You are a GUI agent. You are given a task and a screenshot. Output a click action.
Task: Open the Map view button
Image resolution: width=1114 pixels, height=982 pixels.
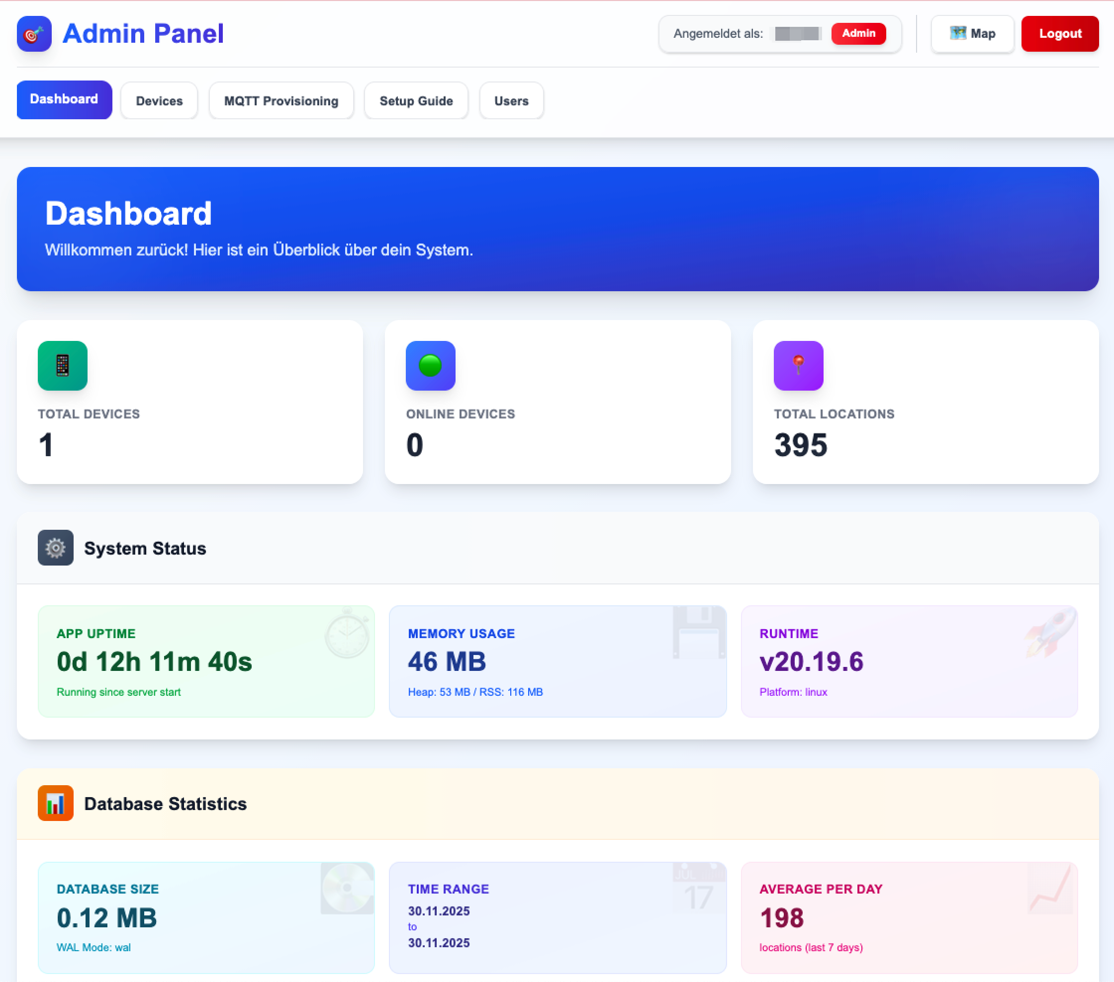(x=972, y=34)
